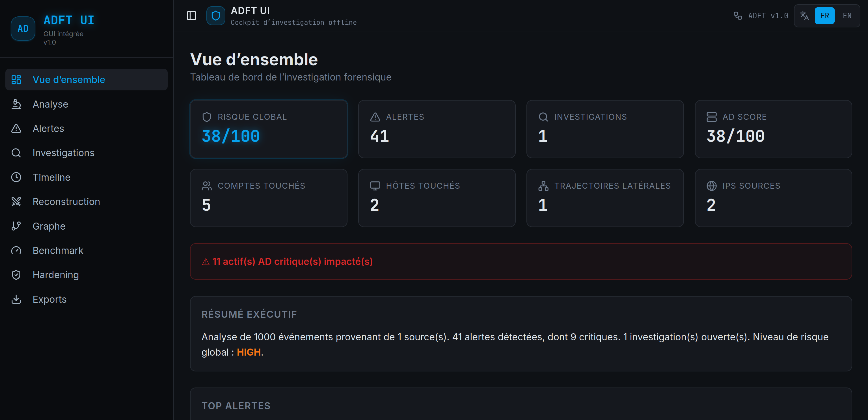Open Exports with the download icon
This screenshot has width=868, height=420.
[x=16, y=299]
